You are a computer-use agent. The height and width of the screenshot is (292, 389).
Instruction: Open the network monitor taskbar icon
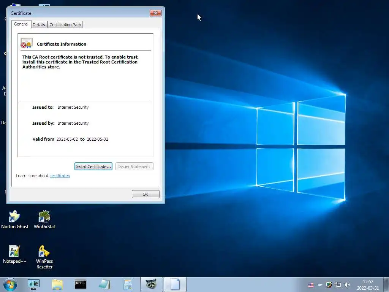(x=33, y=284)
